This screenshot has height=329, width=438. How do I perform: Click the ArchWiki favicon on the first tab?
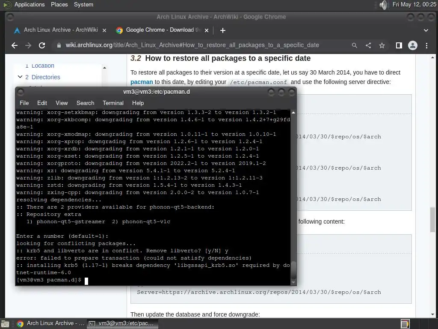(x=17, y=30)
